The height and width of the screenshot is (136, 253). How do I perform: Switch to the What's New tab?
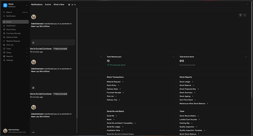tap(59, 4)
